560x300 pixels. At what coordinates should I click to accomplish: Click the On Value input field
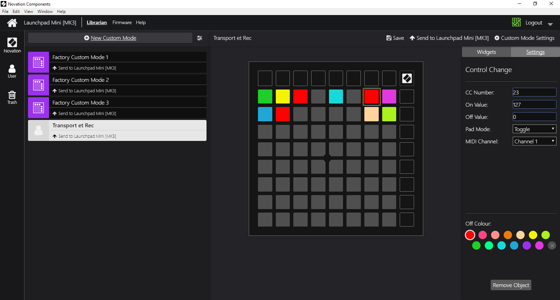(534, 105)
